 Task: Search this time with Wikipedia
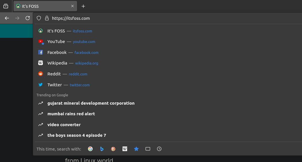125,149
